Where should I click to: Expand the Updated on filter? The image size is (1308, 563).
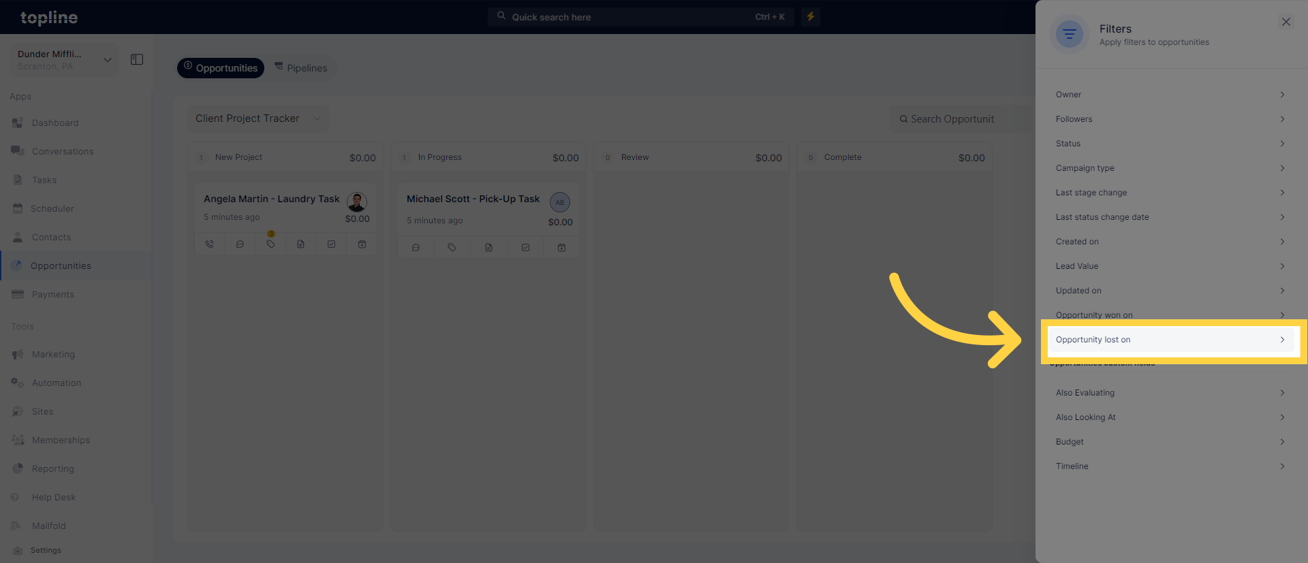click(x=1170, y=291)
